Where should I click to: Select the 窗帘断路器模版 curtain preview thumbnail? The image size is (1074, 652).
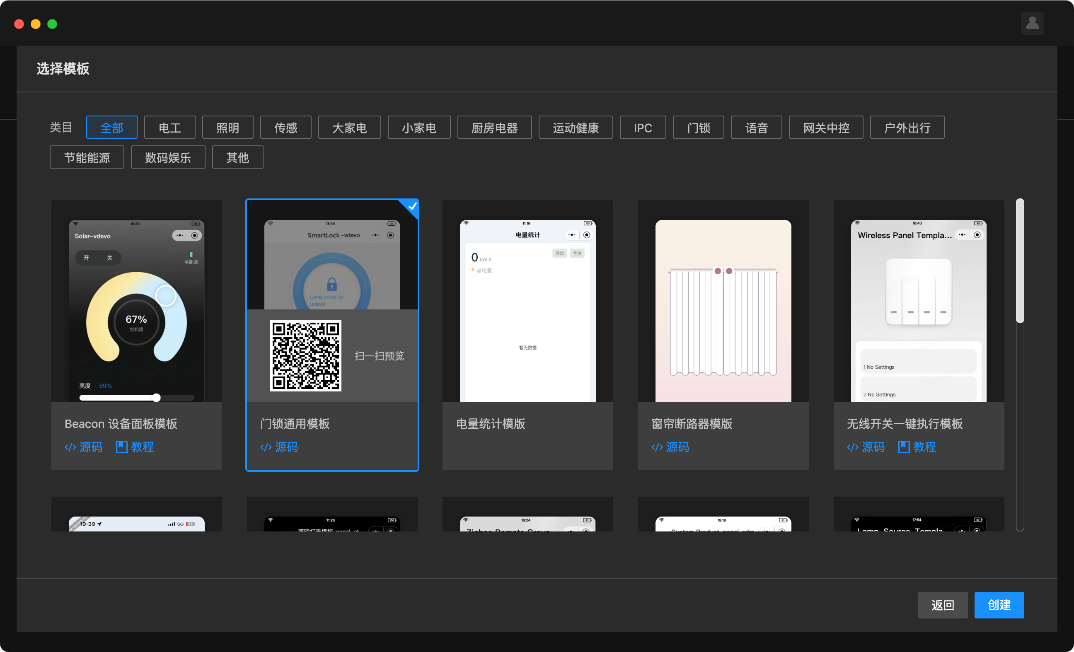(x=723, y=301)
